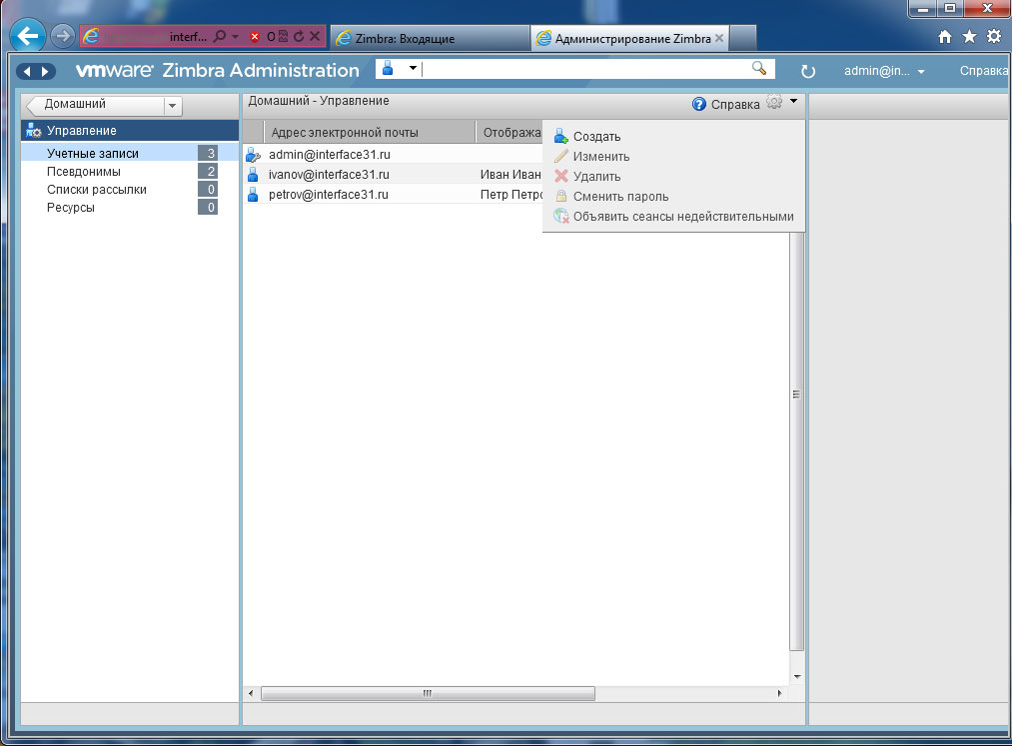Switch to the Zimbra: Входящие tab
1012x746 pixels.
point(430,39)
